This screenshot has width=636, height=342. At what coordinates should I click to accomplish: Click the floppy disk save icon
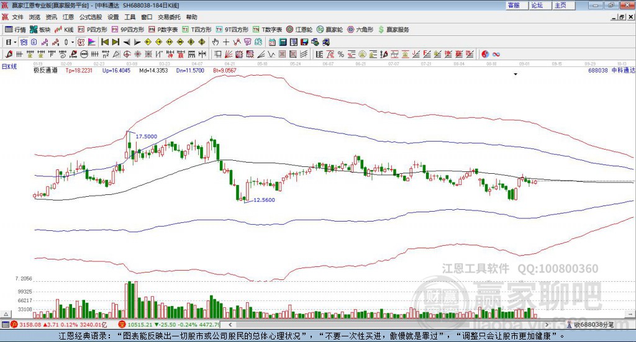(x=304, y=42)
